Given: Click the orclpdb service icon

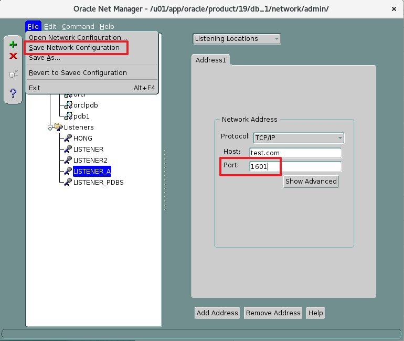Looking at the screenshot, I should coord(68,105).
